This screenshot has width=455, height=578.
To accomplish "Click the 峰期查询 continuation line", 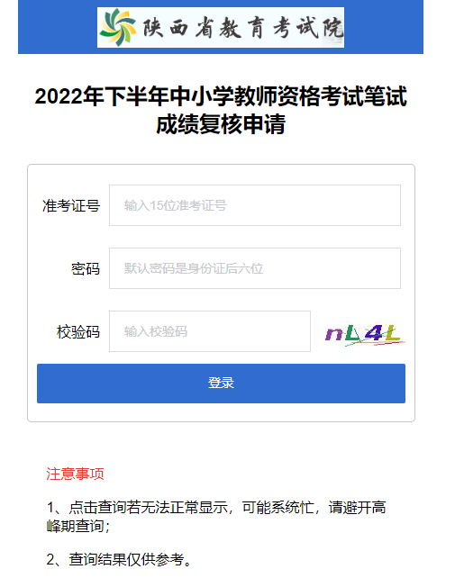I will (x=78, y=526).
